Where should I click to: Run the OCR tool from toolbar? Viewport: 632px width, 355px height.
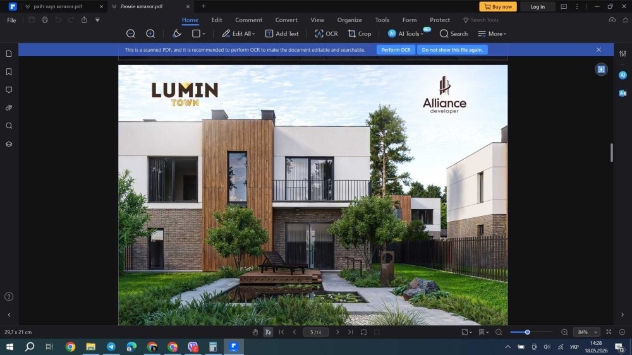(326, 34)
